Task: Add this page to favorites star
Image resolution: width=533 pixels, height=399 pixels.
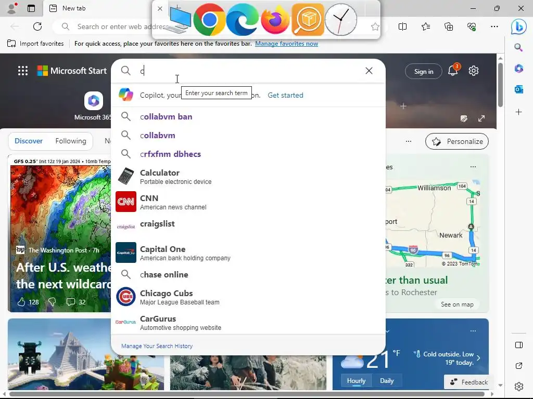Action: tap(375, 26)
